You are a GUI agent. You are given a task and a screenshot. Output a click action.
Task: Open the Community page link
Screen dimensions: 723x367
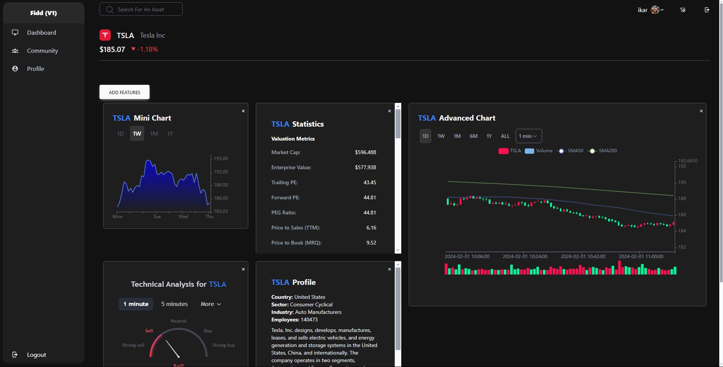(43, 50)
